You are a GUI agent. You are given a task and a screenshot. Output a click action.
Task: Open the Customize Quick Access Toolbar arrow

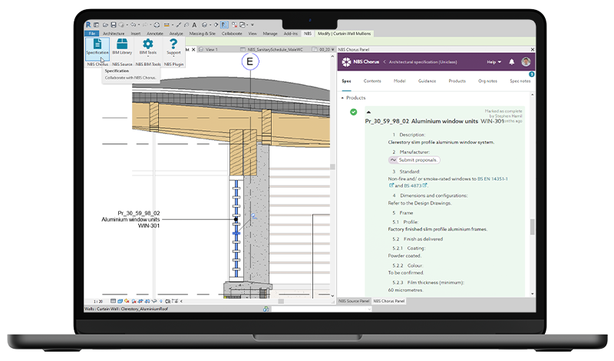pyautogui.click(x=253, y=25)
